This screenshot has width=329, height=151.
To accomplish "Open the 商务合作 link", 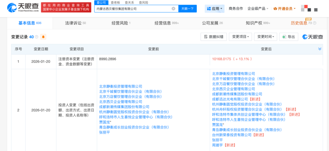I will click(235, 8).
